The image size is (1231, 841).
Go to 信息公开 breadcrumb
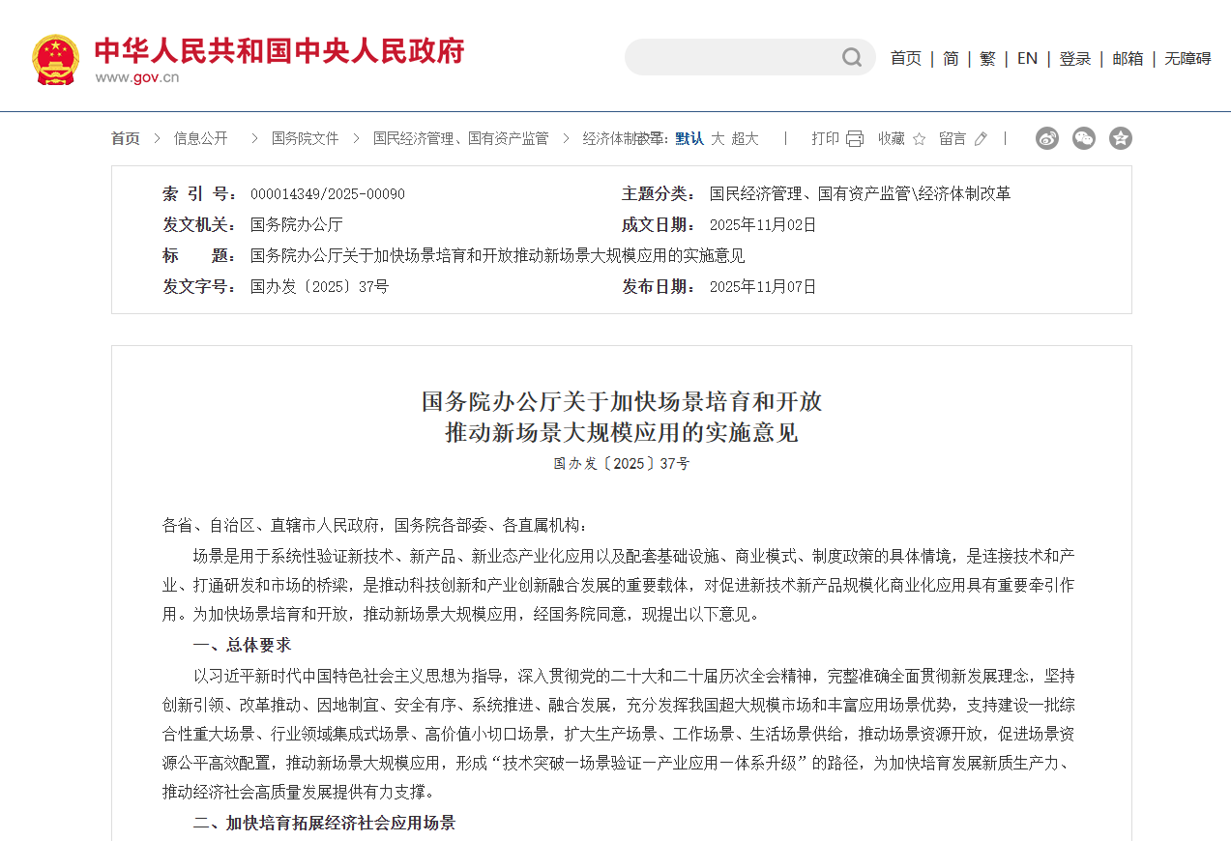point(201,138)
